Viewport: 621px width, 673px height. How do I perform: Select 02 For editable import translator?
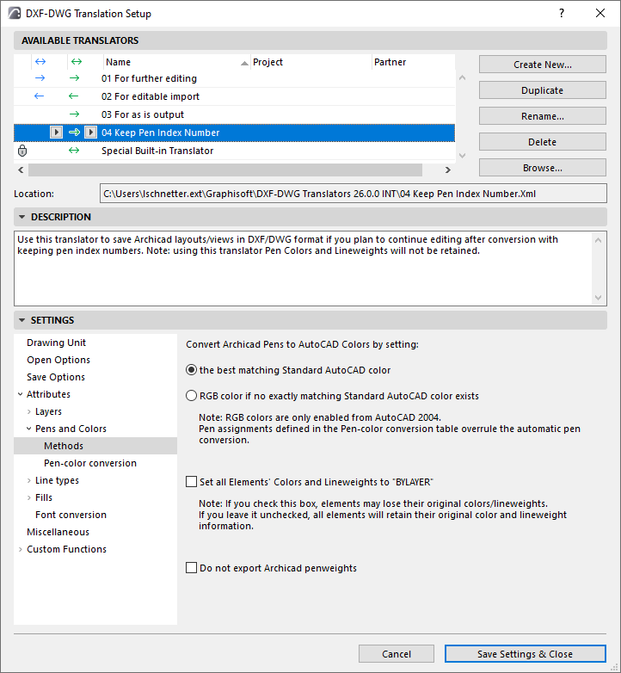(234, 96)
